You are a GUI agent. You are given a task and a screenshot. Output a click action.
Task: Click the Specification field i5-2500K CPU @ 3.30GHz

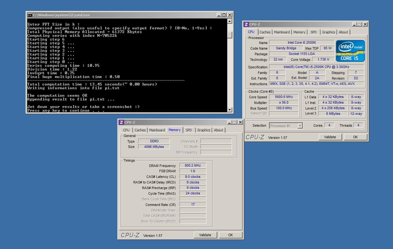(317, 67)
